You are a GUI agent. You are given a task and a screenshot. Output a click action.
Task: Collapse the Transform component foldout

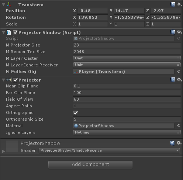(x=4, y=5)
